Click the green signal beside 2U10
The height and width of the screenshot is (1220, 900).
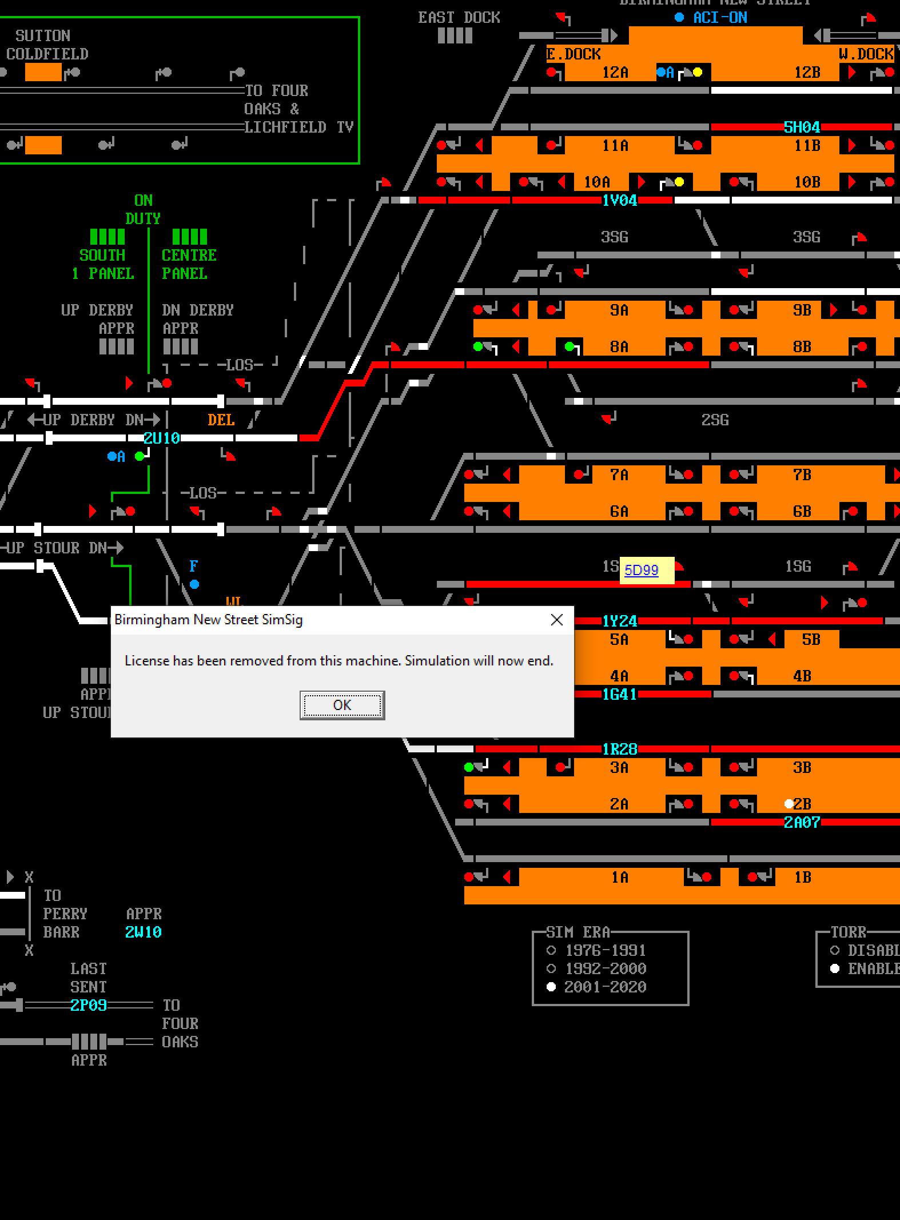coord(140,456)
